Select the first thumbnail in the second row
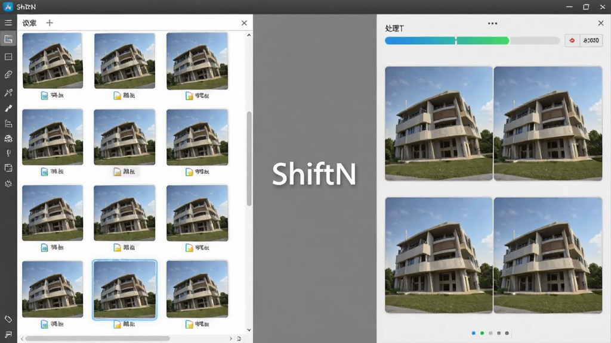This screenshot has width=611, height=343. coord(53,137)
